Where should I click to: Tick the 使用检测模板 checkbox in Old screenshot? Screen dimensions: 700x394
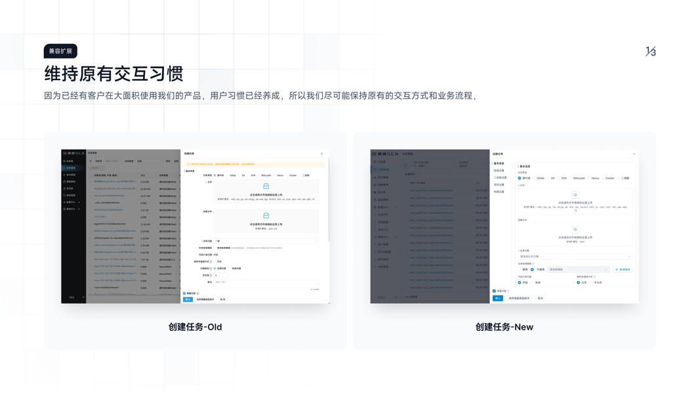point(215,248)
